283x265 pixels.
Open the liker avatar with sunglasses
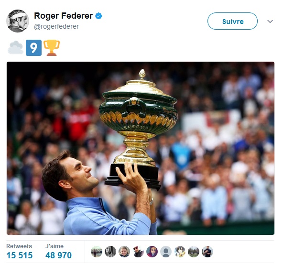tap(138, 252)
